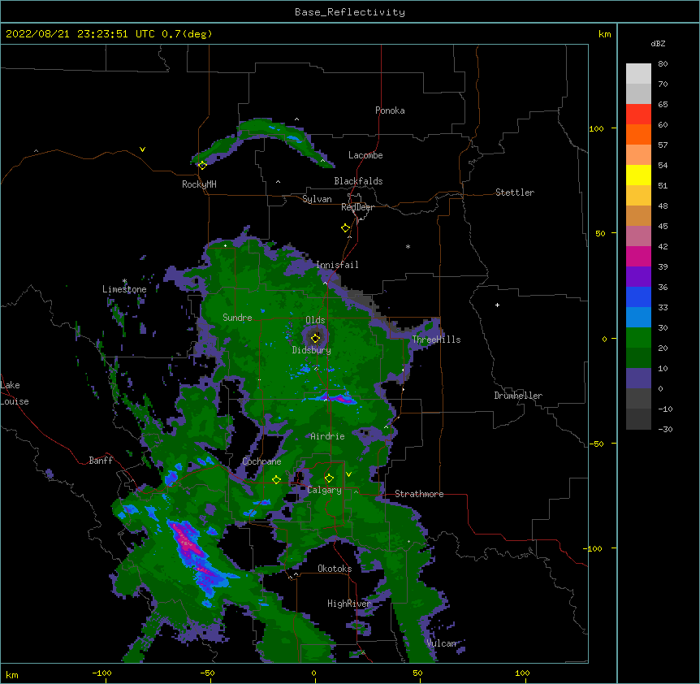Select the Airdrie city label

pyautogui.click(x=327, y=436)
